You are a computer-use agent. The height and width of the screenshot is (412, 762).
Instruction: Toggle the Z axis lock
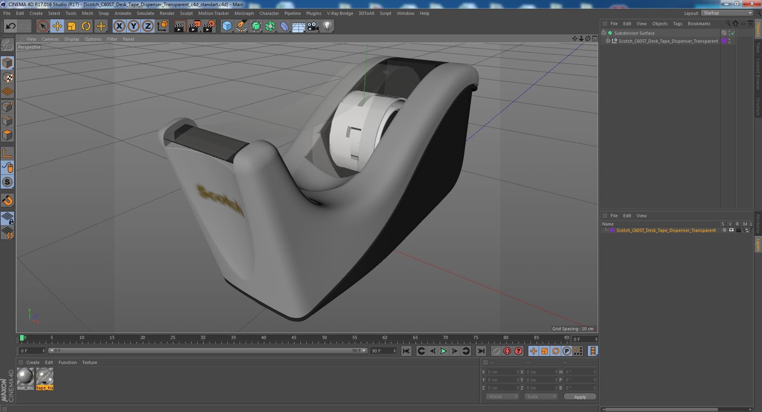(x=148, y=26)
